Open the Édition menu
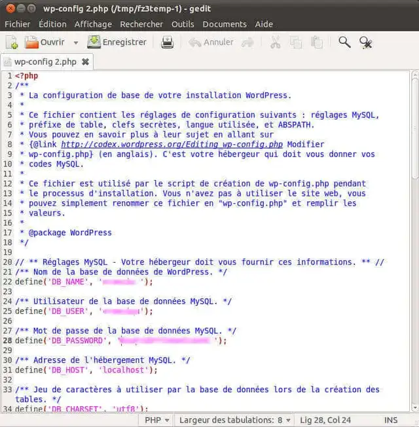 (52, 24)
